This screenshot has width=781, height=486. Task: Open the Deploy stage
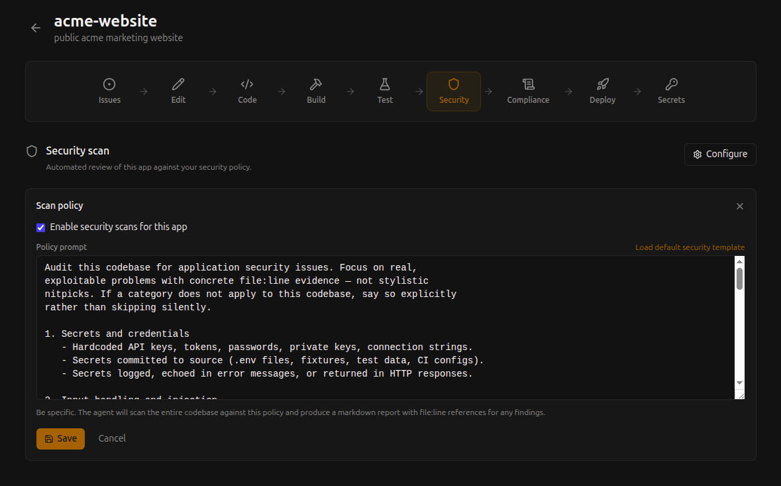602,91
